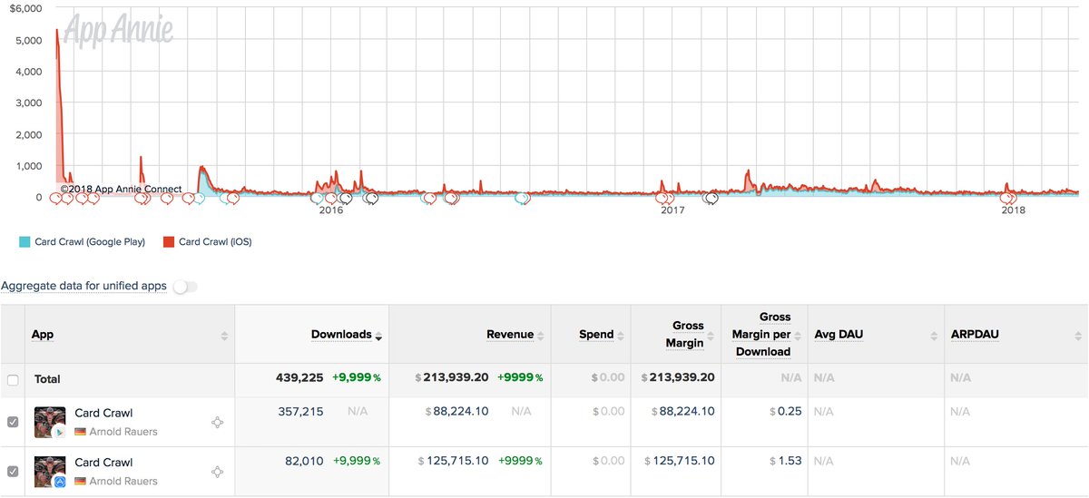Click teal event marker between 2016 and 2017
This screenshot has width=1089, height=498.
coord(522,198)
